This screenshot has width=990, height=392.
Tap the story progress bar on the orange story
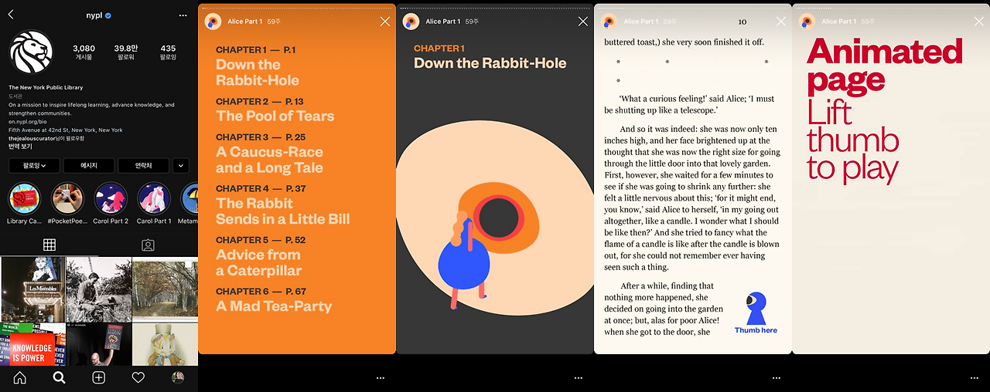297,8
